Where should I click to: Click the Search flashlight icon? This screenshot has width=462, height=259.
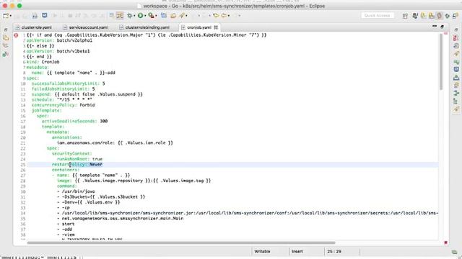(182, 16)
